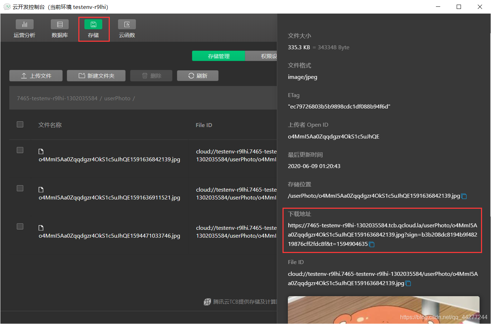The image size is (491, 324).
Task: Click File ID cell of the 1594471033746.jpg row
Action: (236, 232)
